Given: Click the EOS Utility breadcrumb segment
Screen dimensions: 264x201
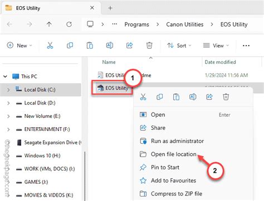Looking at the screenshot, I should tap(234, 24).
